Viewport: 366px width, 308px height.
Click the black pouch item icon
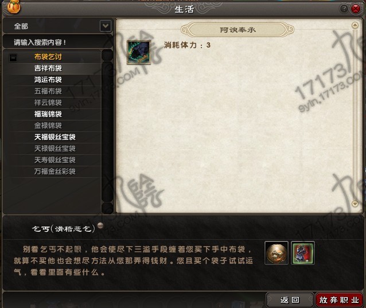[139, 52]
